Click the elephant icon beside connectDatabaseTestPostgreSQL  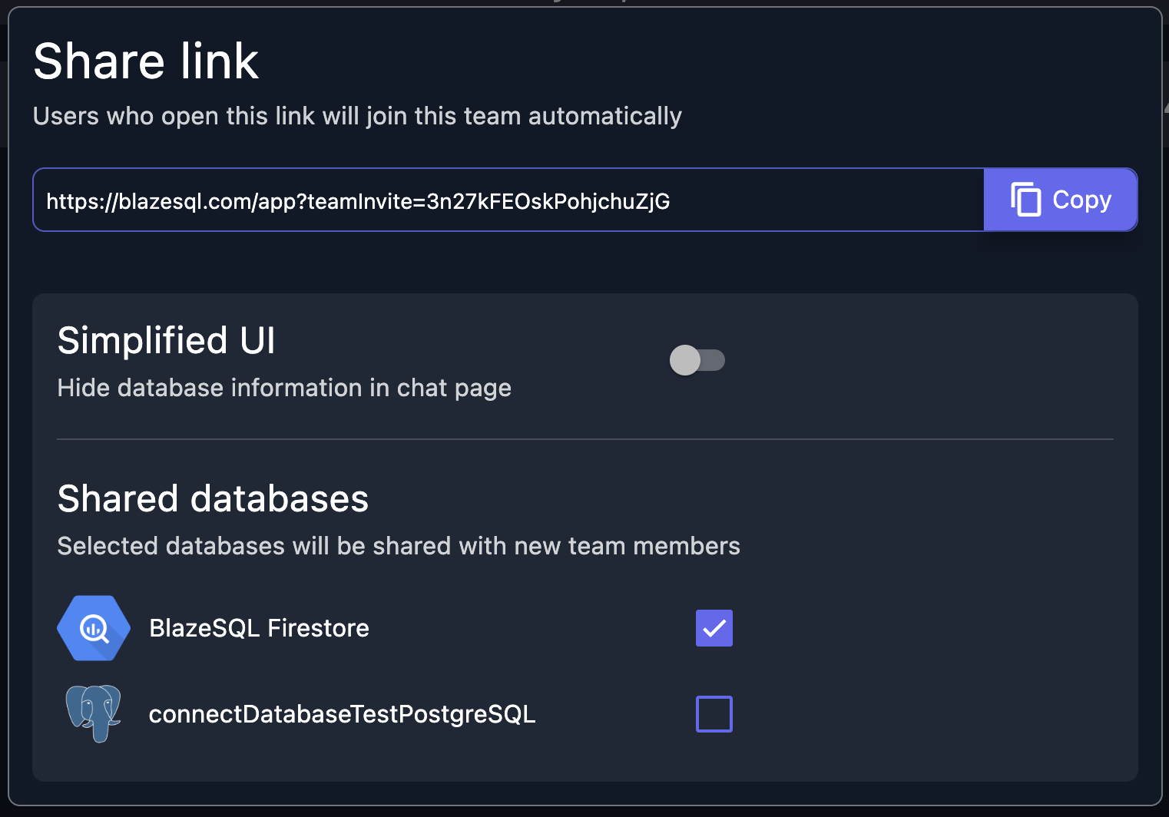94,713
